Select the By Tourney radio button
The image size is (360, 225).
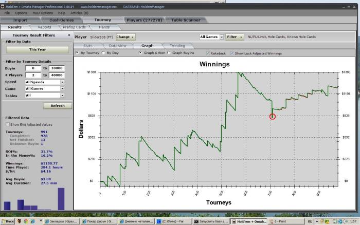click(77, 53)
